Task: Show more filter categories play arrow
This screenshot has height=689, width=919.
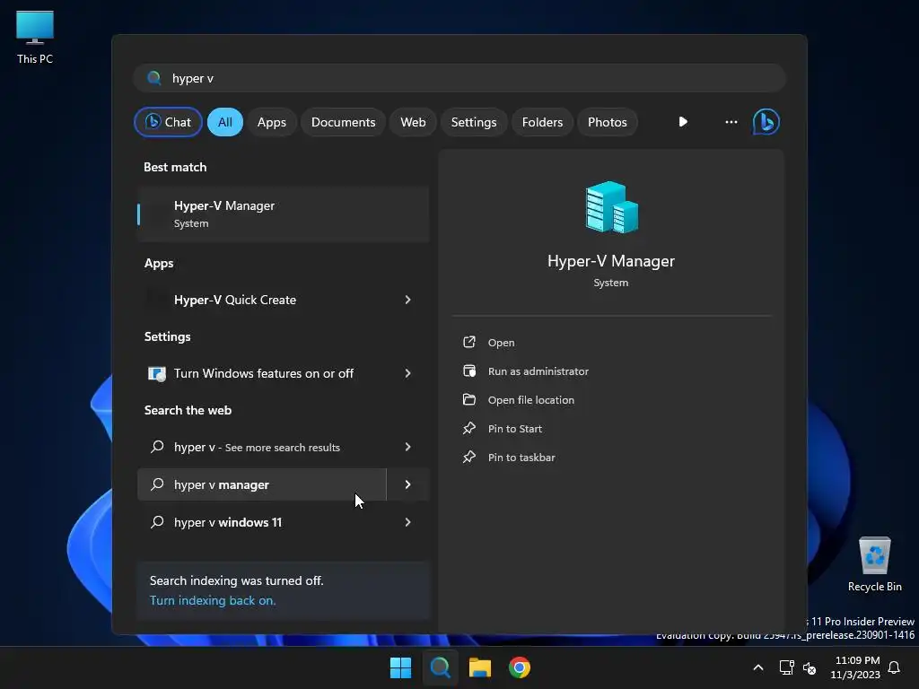Action: tap(683, 122)
